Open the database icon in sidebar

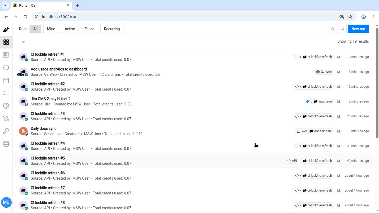(6, 144)
